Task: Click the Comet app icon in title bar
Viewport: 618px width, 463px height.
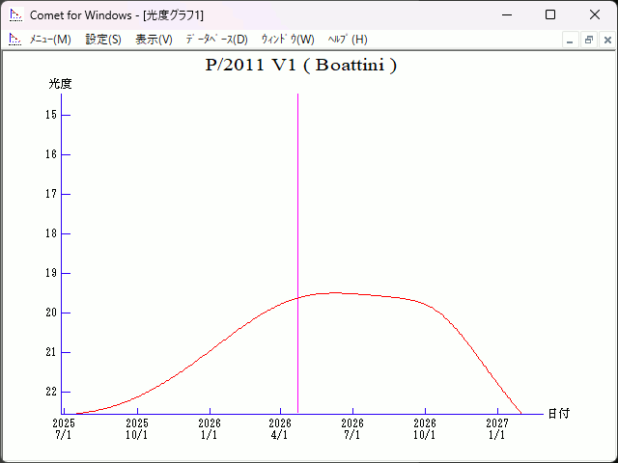Action: coord(14,14)
